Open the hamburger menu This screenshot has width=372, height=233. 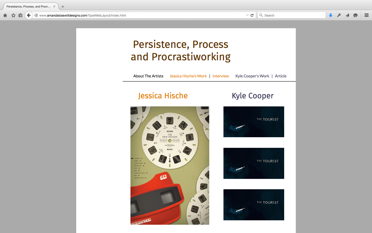(367, 15)
